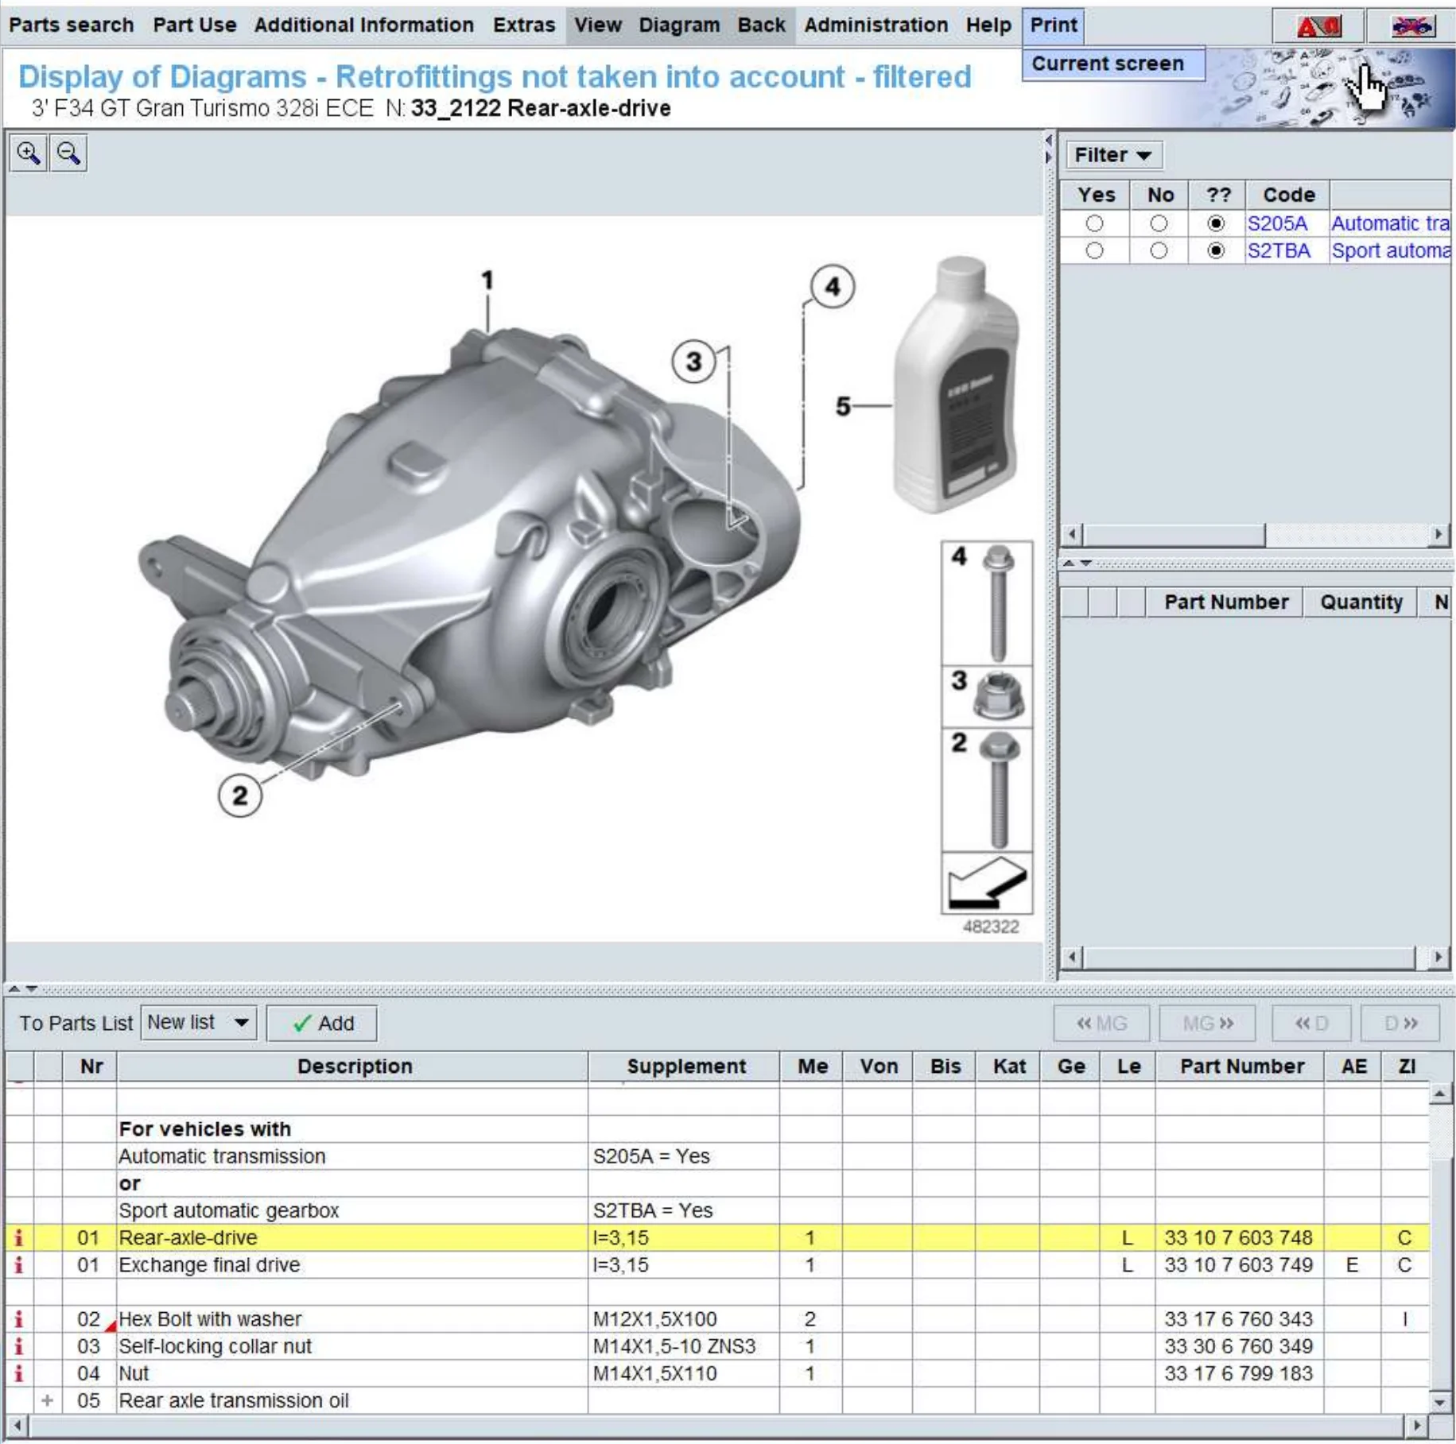Click the next MG button
This screenshot has width=1456, height=1444.
(x=1207, y=1023)
